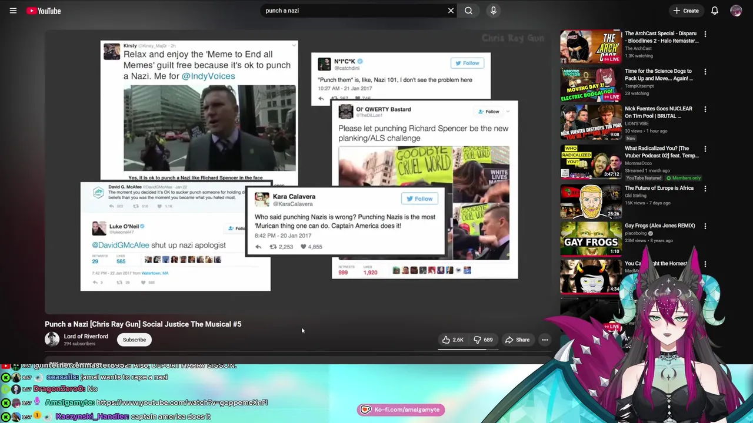Image resolution: width=753 pixels, height=423 pixels.
Task: Open The ArchCast Special video thumbnail
Action: tap(591, 47)
